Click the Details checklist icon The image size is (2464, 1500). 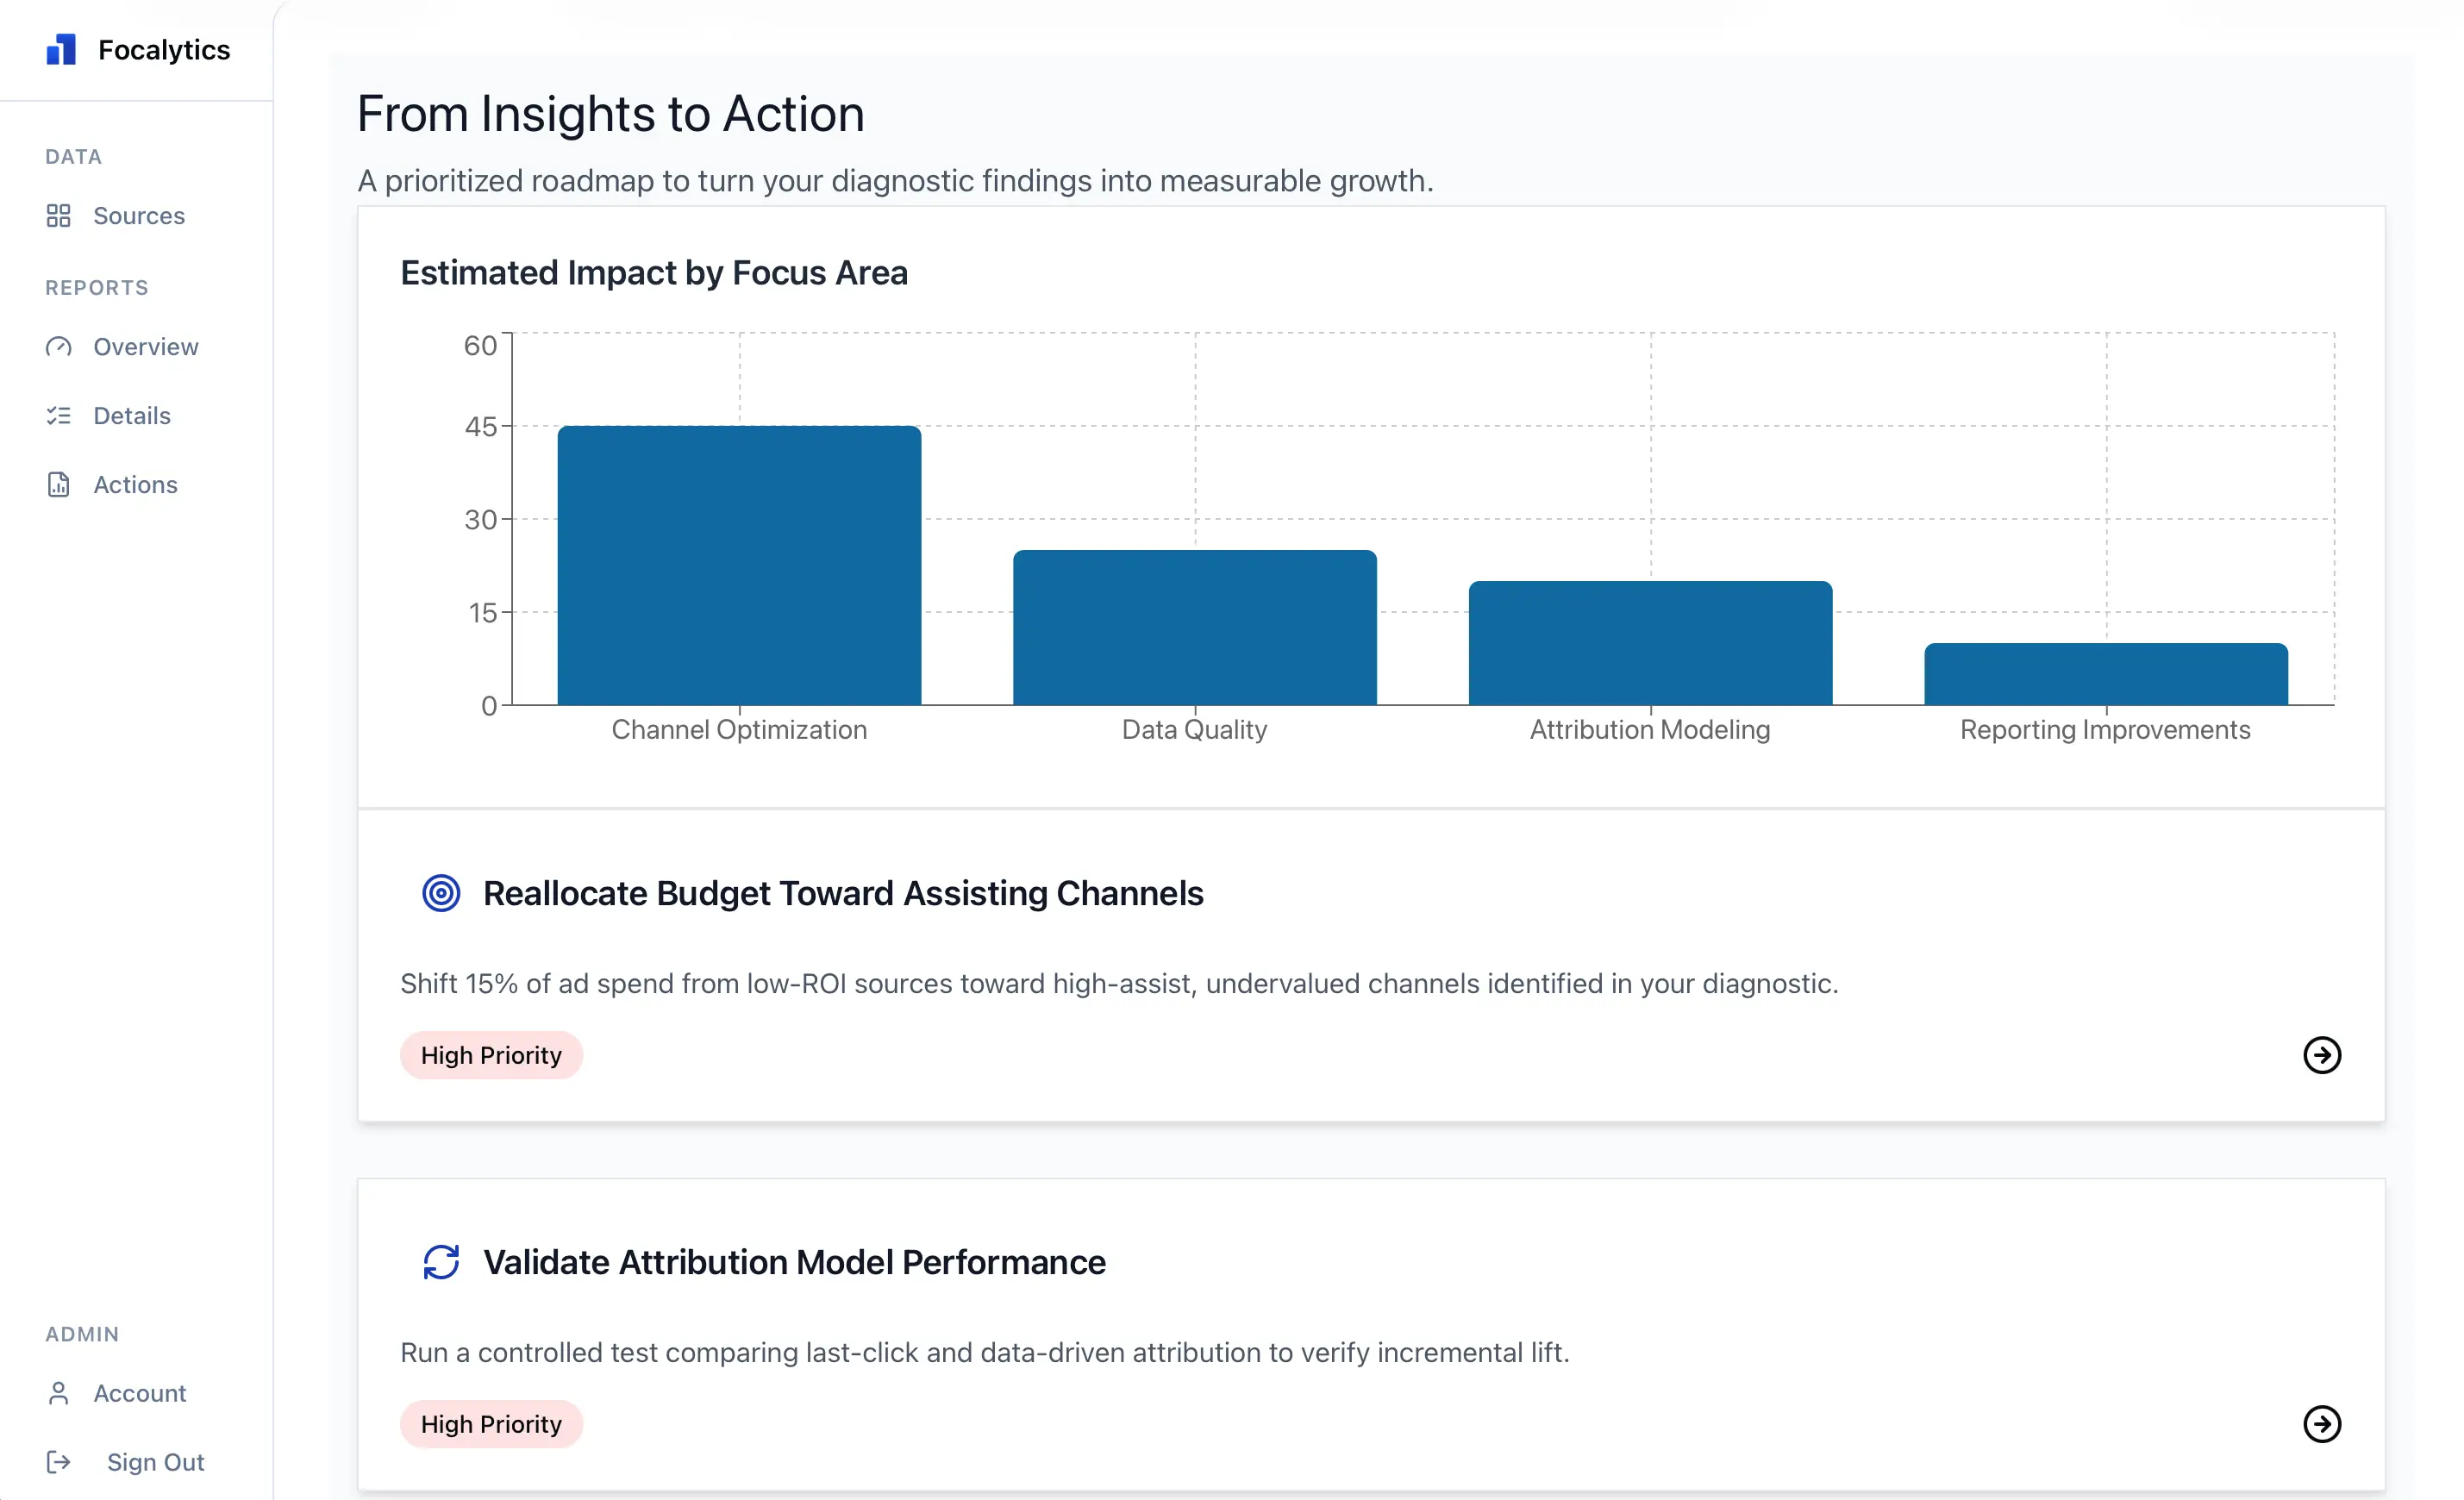click(60, 415)
